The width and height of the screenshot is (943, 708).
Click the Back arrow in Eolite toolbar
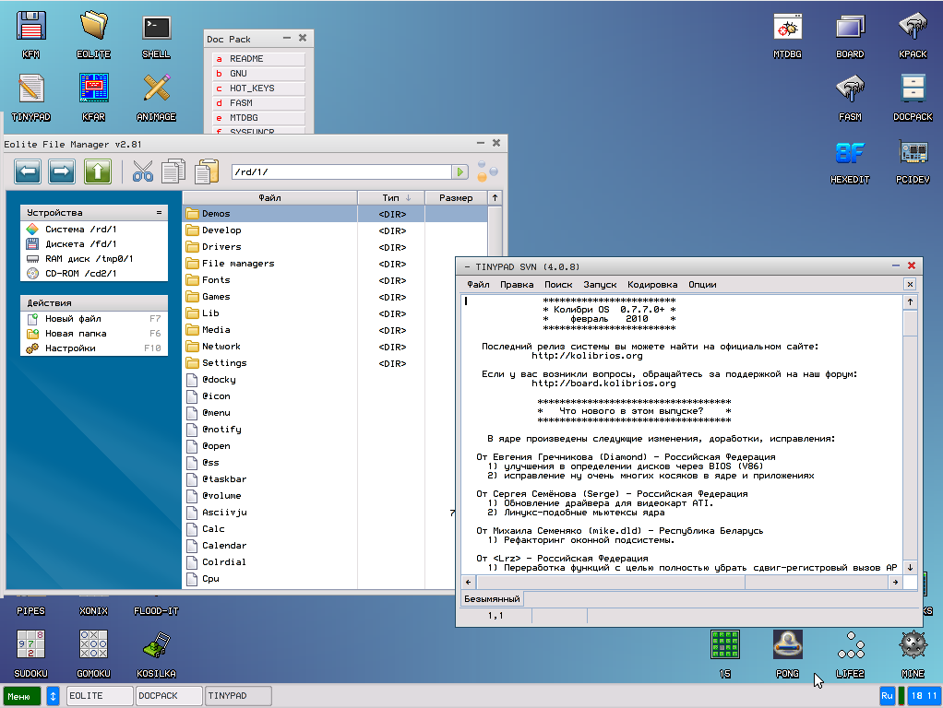coord(28,171)
